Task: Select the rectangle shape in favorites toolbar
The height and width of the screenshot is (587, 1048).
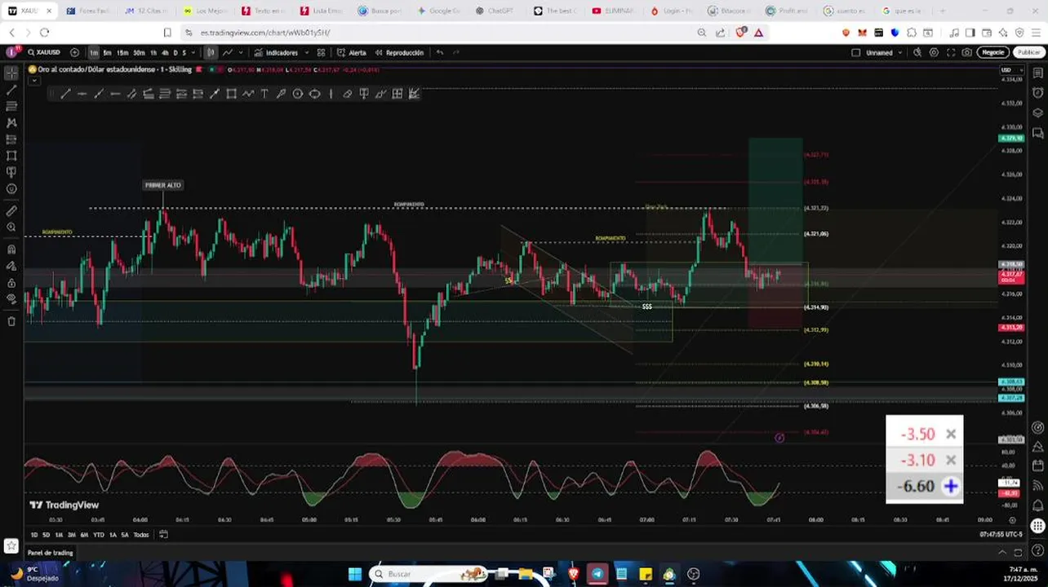Action: 231,94
